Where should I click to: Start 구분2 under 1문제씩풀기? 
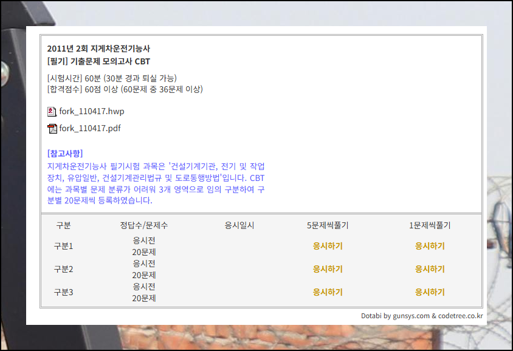click(x=430, y=269)
